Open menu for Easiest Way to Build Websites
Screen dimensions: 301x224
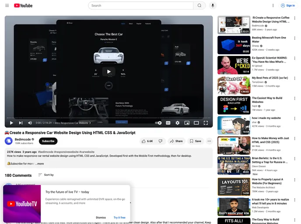point(295,98)
